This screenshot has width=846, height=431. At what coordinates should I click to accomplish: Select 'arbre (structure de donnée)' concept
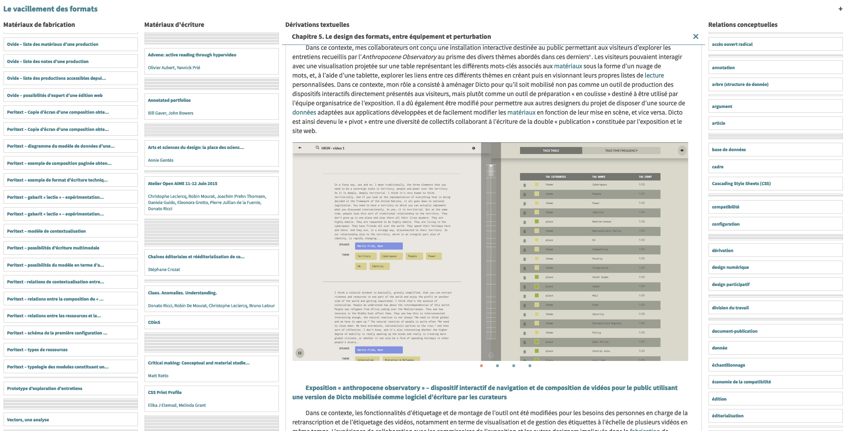pos(775,84)
